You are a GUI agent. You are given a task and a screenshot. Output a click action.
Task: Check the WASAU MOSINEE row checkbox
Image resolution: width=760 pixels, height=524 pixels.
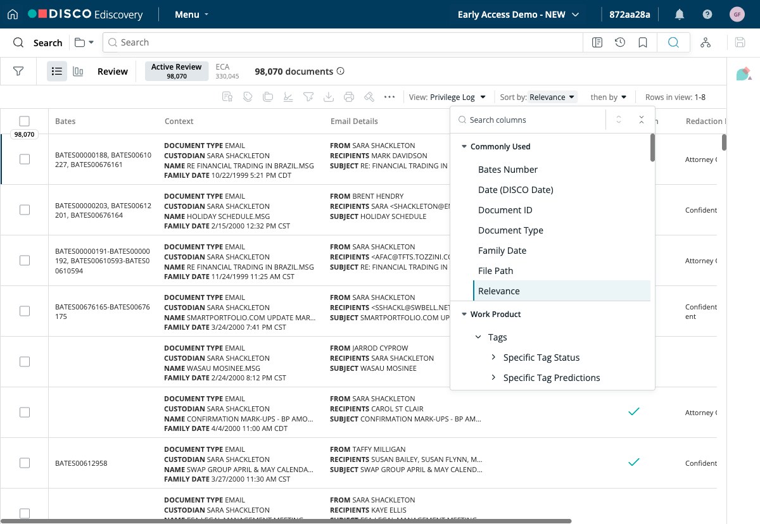click(x=24, y=362)
